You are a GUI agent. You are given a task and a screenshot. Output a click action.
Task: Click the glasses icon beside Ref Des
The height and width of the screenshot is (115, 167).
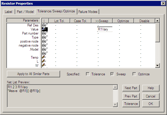click(45, 25)
